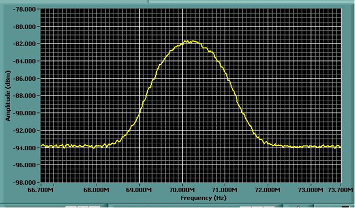Click the 73.000M frequency tick label
The image size is (355, 208).
(x=310, y=189)
